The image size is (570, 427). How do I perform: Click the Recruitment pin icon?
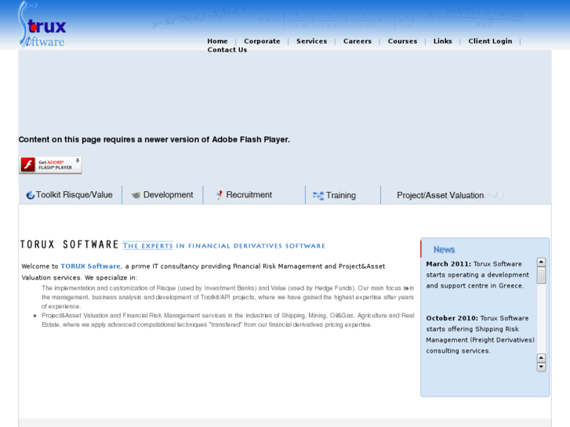point(220,195)
